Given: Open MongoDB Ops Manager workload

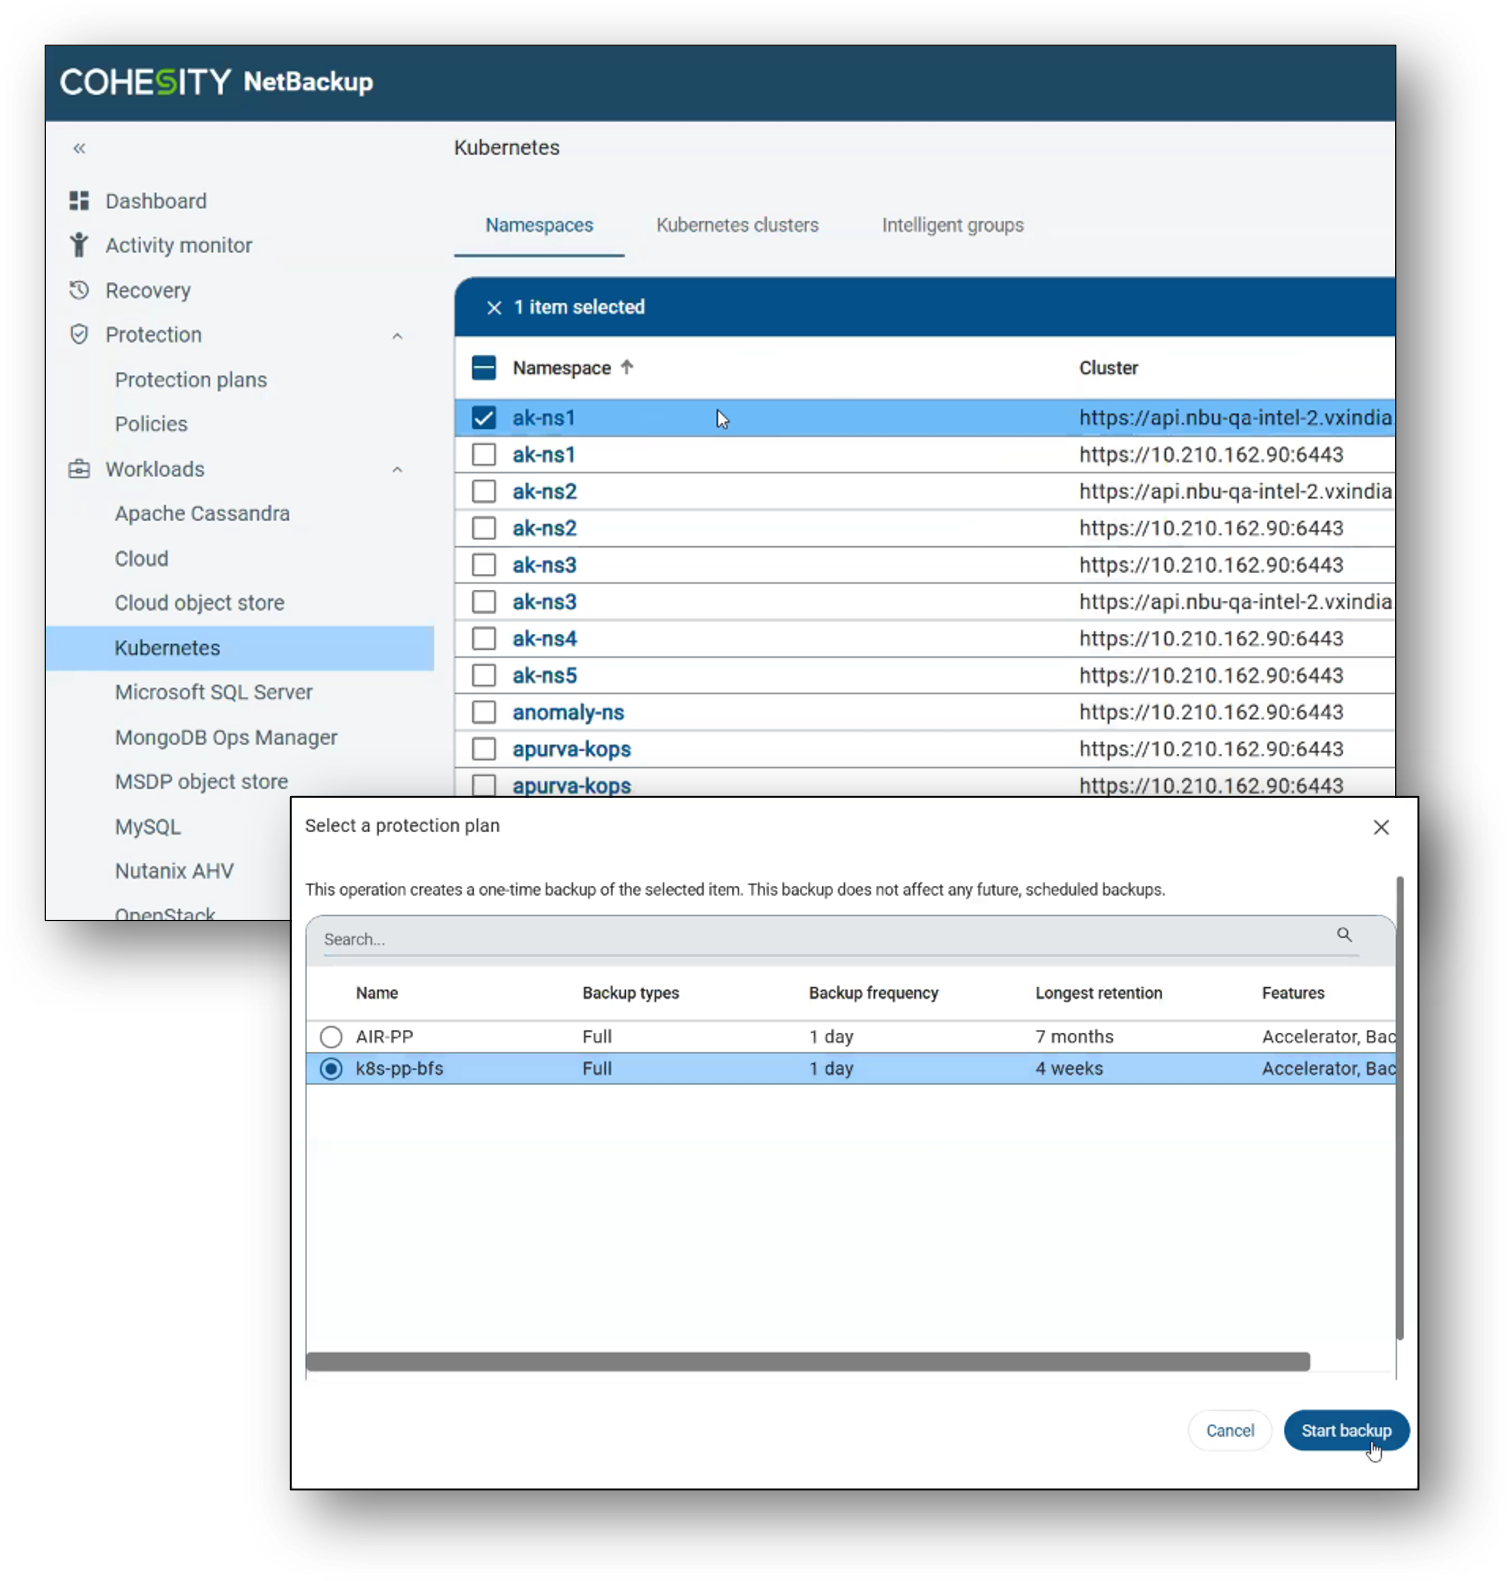Looking at the screenshot, I should pos(226,737).
